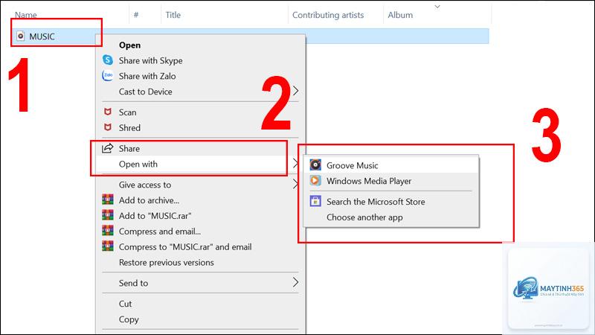Expand the Give access to submenu arrow
The width and height of the screenshot is (595, 335).
coord(295,184)
